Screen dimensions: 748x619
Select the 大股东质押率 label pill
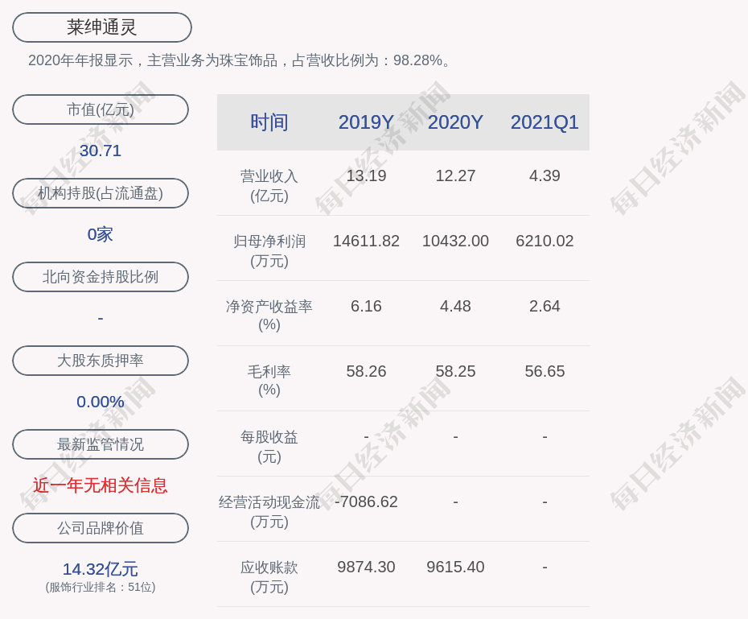pos(101,361)
